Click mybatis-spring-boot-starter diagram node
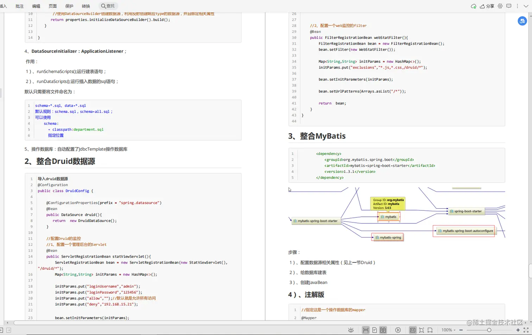Image resolution: width=532 pixels, height=335 pixels. click(x=316, y=221)
